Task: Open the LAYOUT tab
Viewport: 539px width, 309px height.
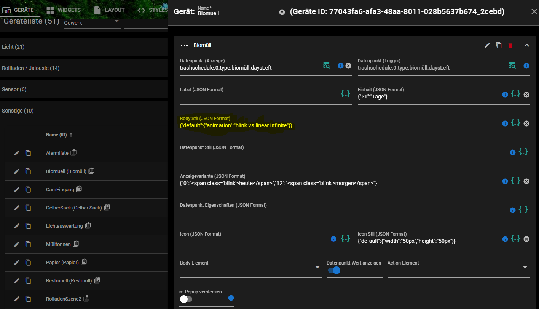Action: tap(109, 10)
